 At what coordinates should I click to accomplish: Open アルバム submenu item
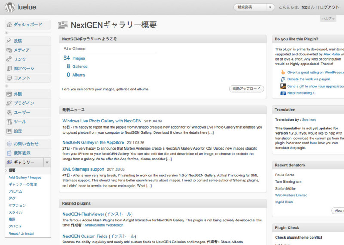(15, 191)
